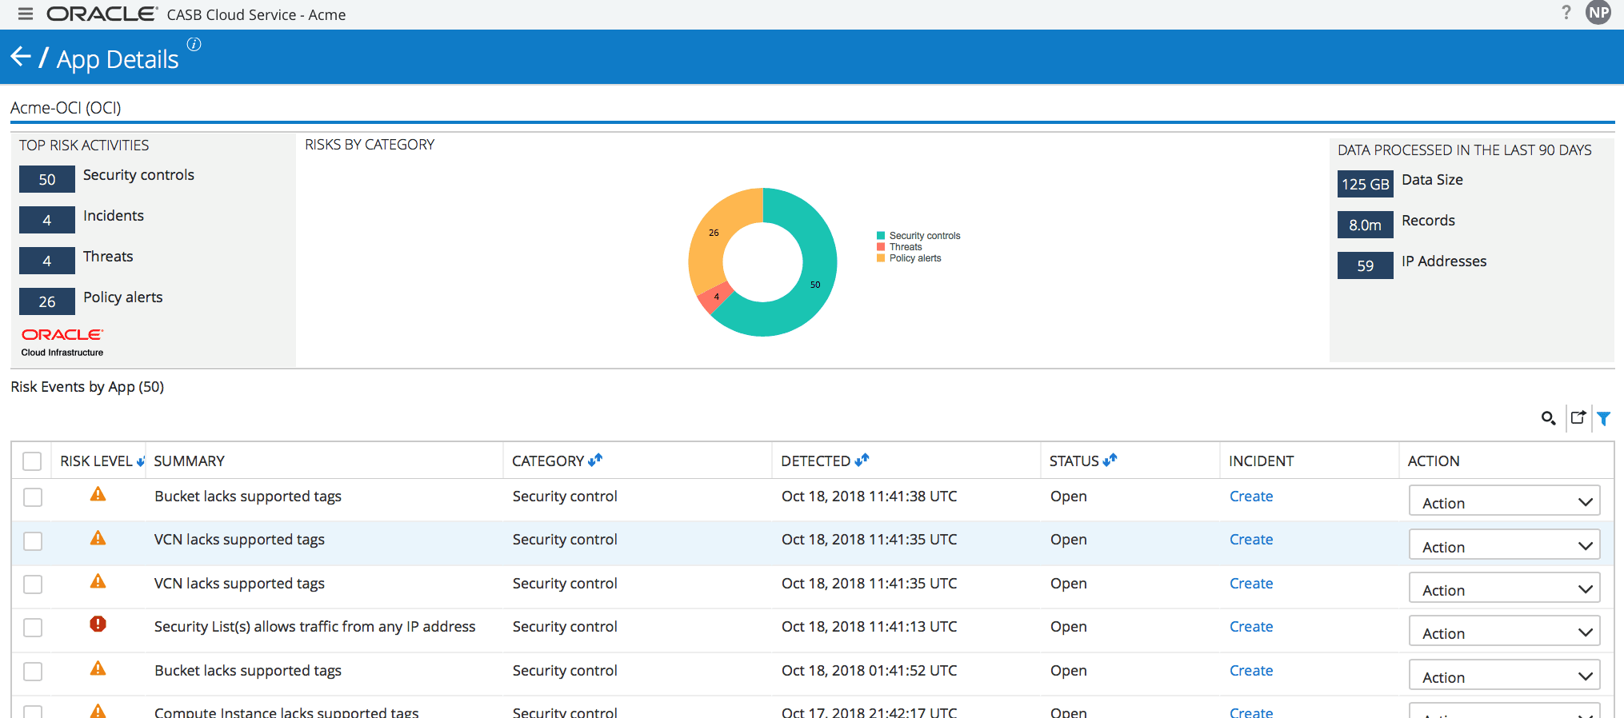This screenshot has height=718, width=1624.
Task: Click the search magnifier above the table
Action: tap(1548, 417)
